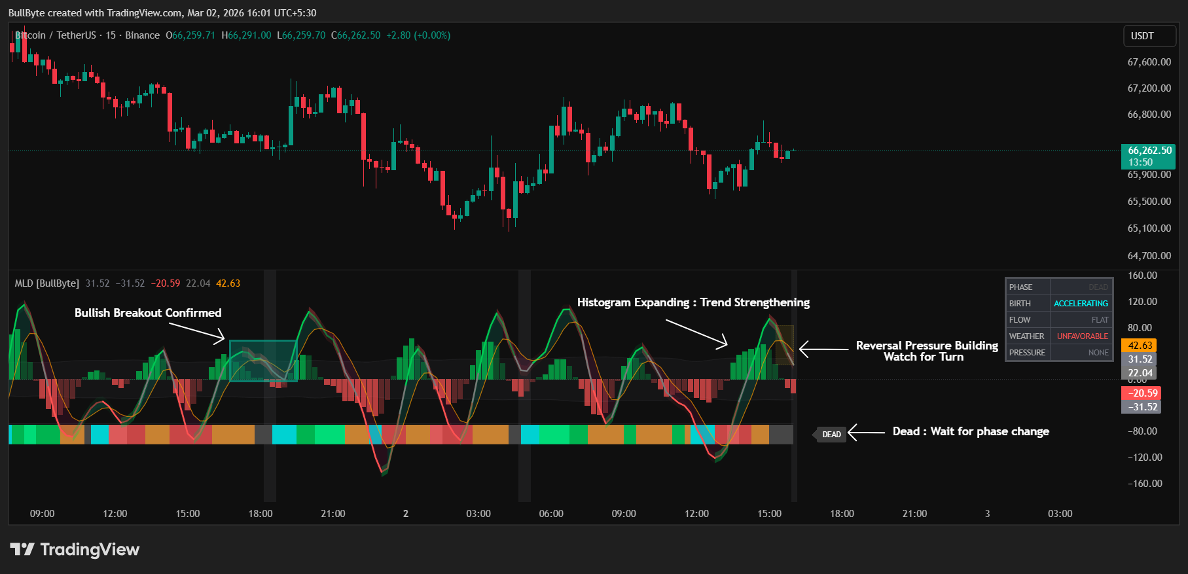Click the red -20.59 tag on indicator scale
Screen dimensions: 1188x574
1142,393
